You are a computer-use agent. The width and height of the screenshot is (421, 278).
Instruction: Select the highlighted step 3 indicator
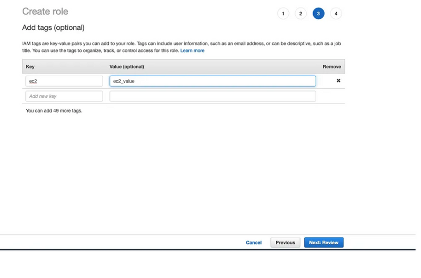(x=318, y=14)
